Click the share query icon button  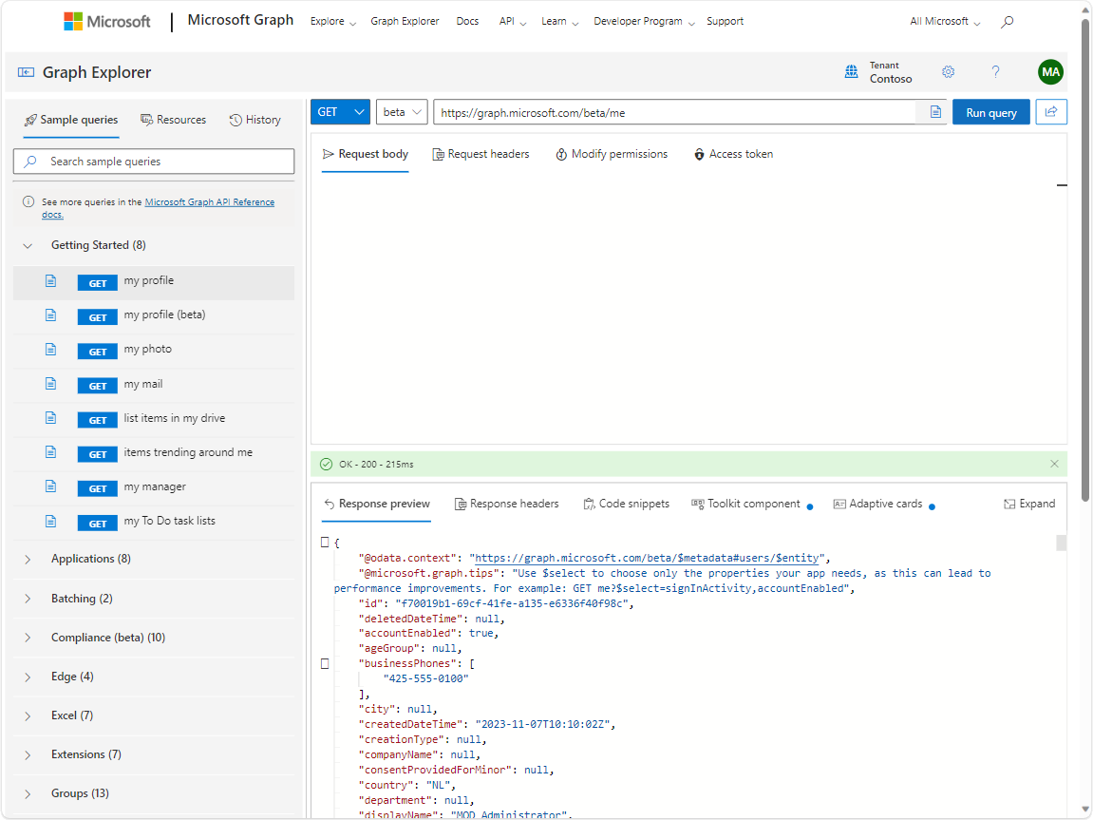tap(1051, 111)
